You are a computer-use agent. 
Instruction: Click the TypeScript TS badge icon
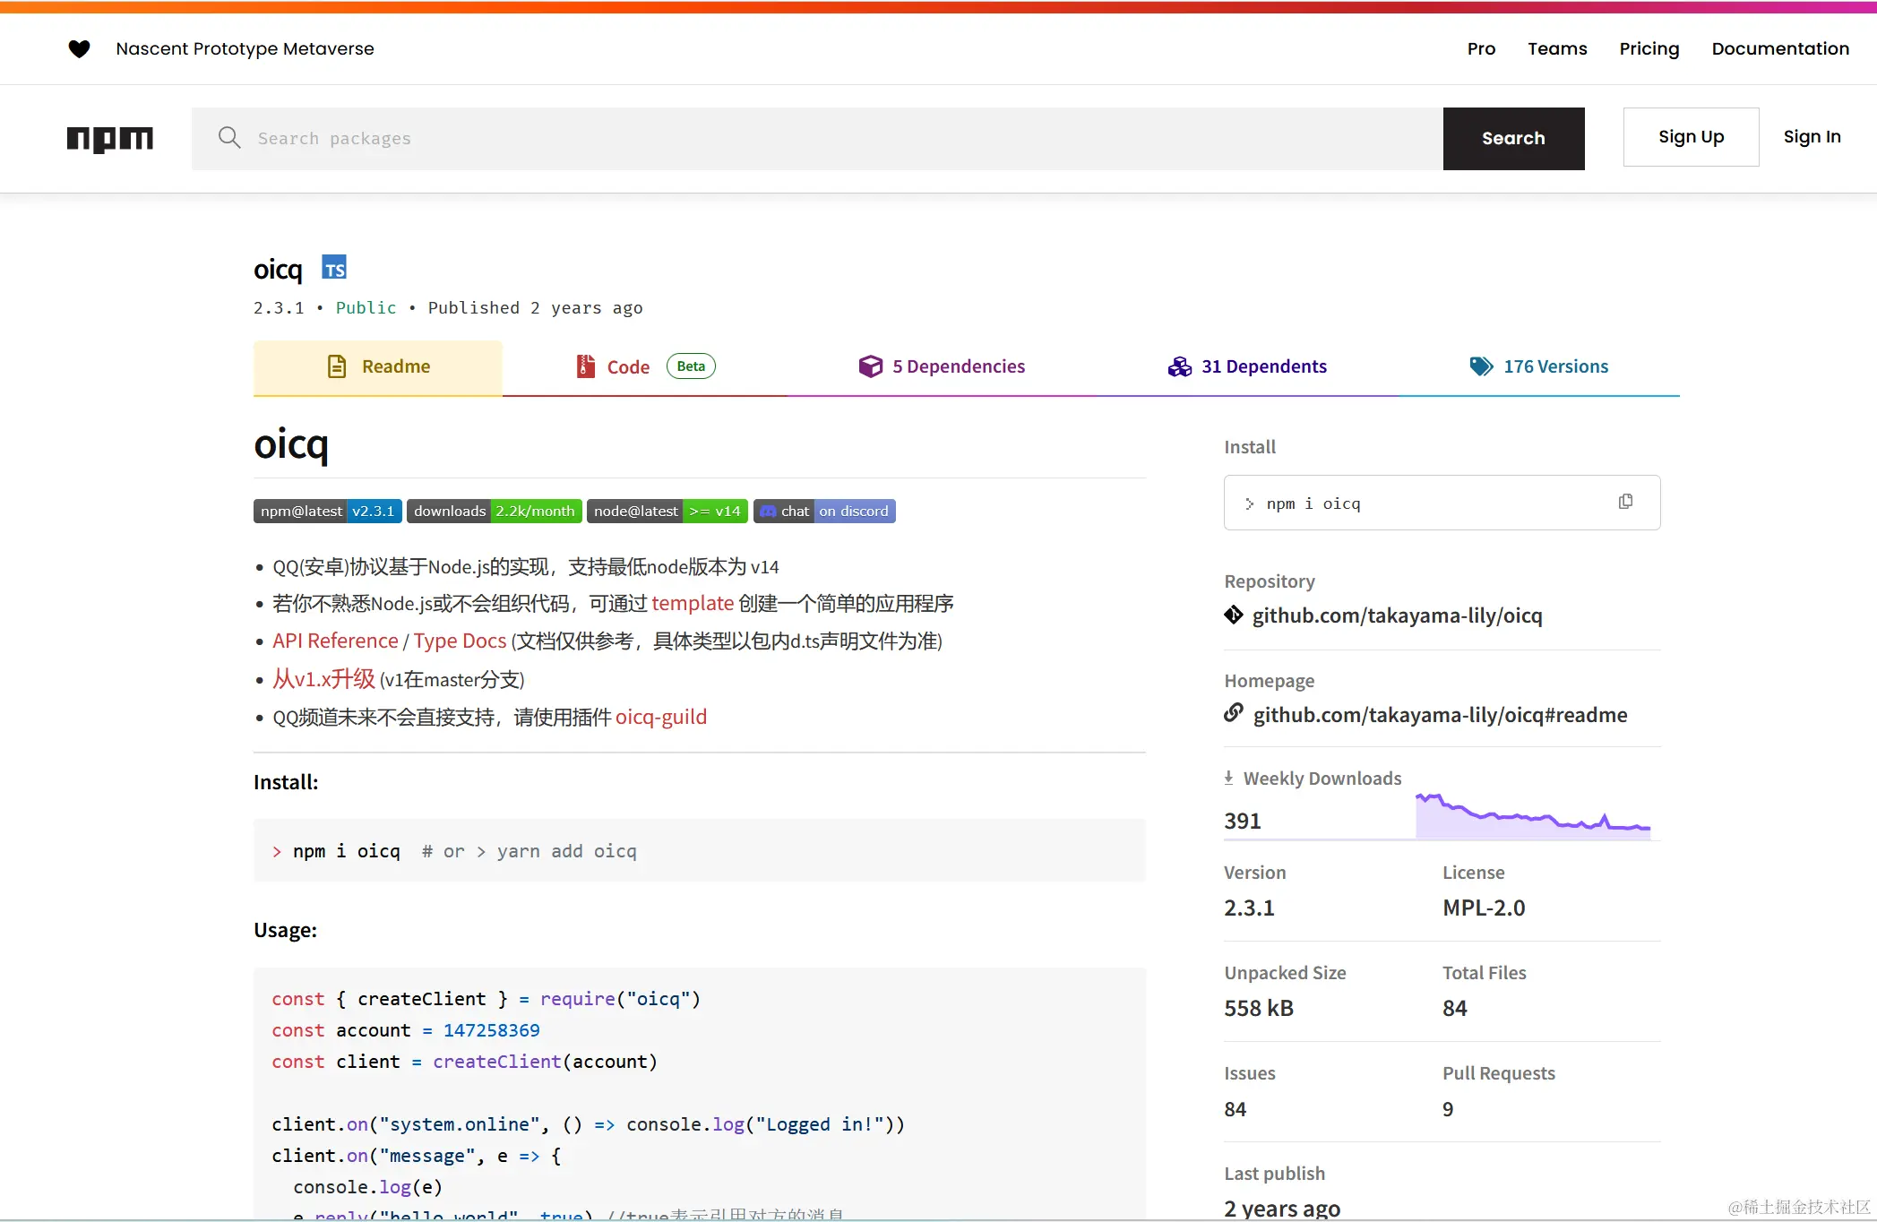pyautogui.click(x=334, y=268)
